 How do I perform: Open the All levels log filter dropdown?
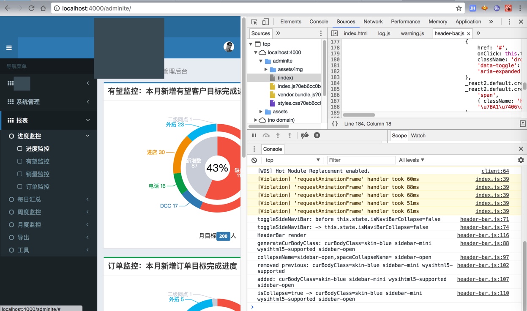point(411,160)
